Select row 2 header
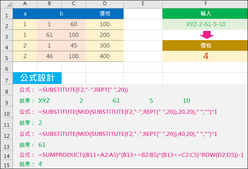Image resolution: width=248 pixels, height=169 pixels. pyautogui.click(x=7, y=24)
